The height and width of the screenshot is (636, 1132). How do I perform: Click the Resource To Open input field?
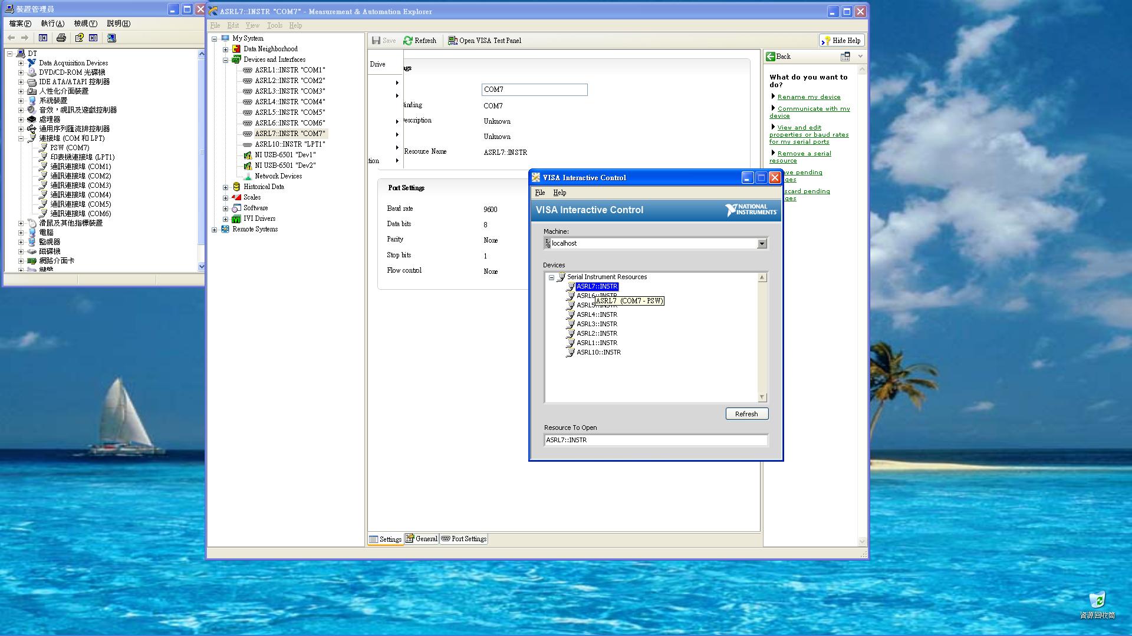tap(656, 440)
